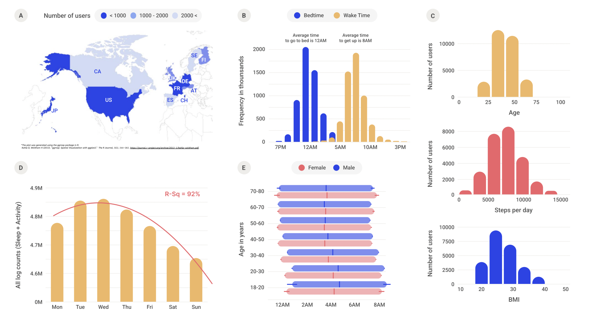Click the blue male bar for ages 70-80
Screen dimensions: 592x314
[326, 188]
